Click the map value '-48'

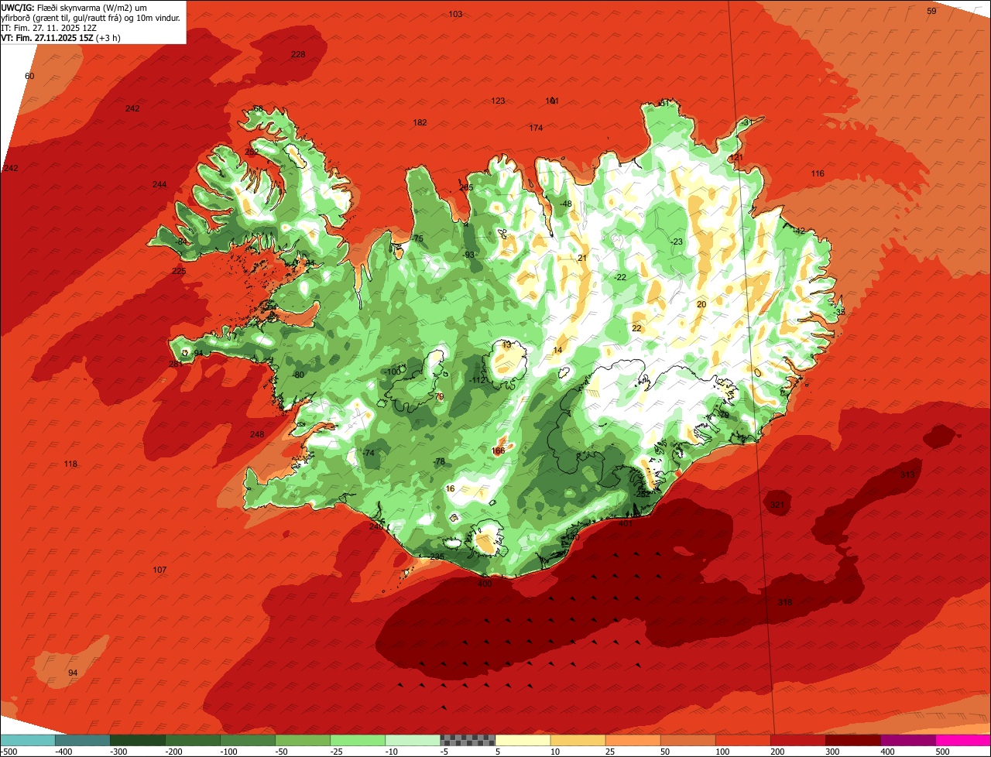[565, 204]
